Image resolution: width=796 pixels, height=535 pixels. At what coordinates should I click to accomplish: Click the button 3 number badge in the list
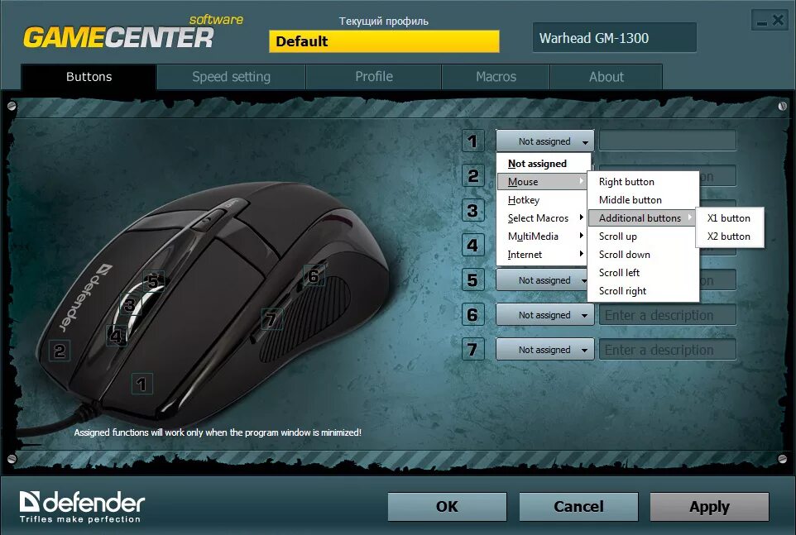tap(472, 211)
